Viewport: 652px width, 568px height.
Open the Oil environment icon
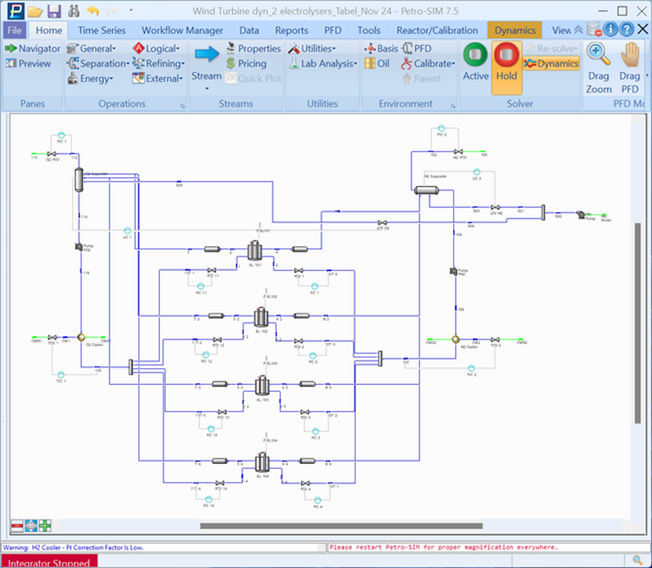(x=370, y=63)
